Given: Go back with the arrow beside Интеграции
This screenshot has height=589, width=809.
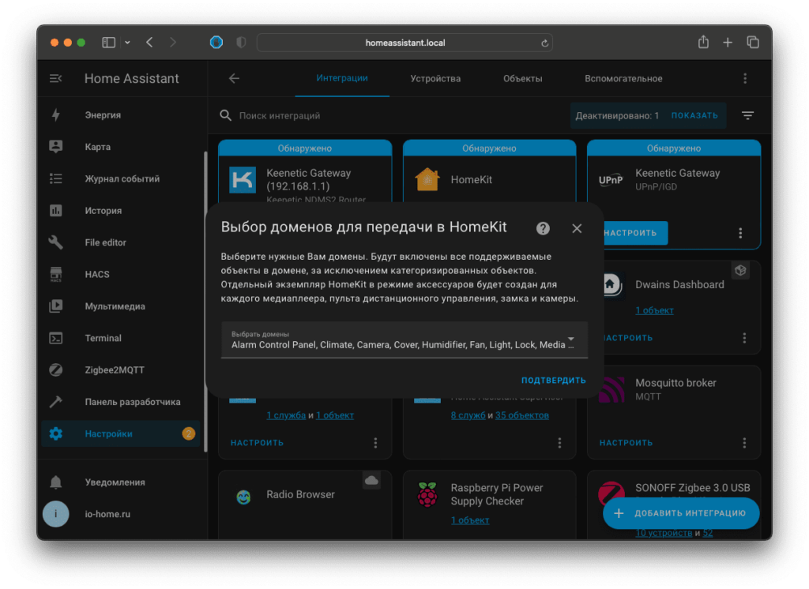Looking at the screenshot, I should pos(234,78).
